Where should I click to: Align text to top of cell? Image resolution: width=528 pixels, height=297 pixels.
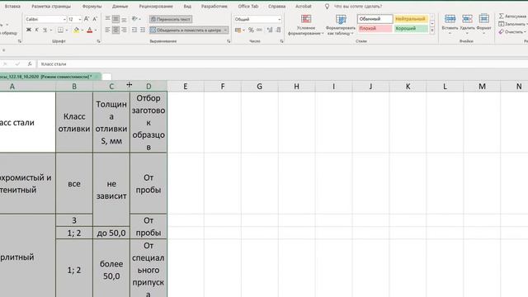(108, 19)
